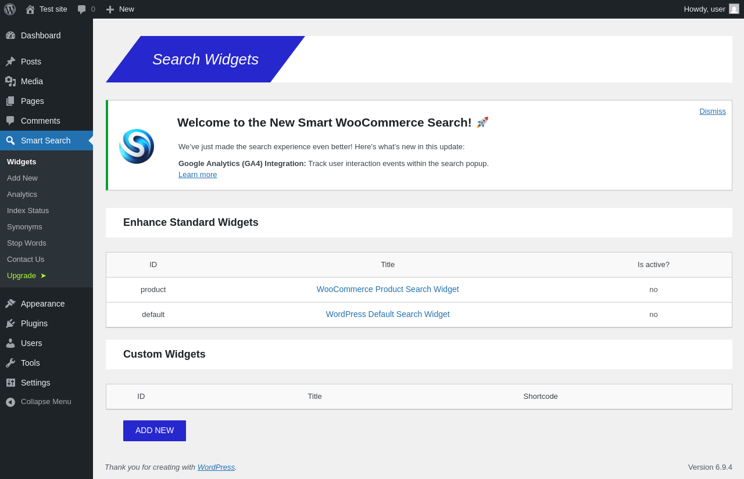Open the Analytics submenu item

coord(22,195)
